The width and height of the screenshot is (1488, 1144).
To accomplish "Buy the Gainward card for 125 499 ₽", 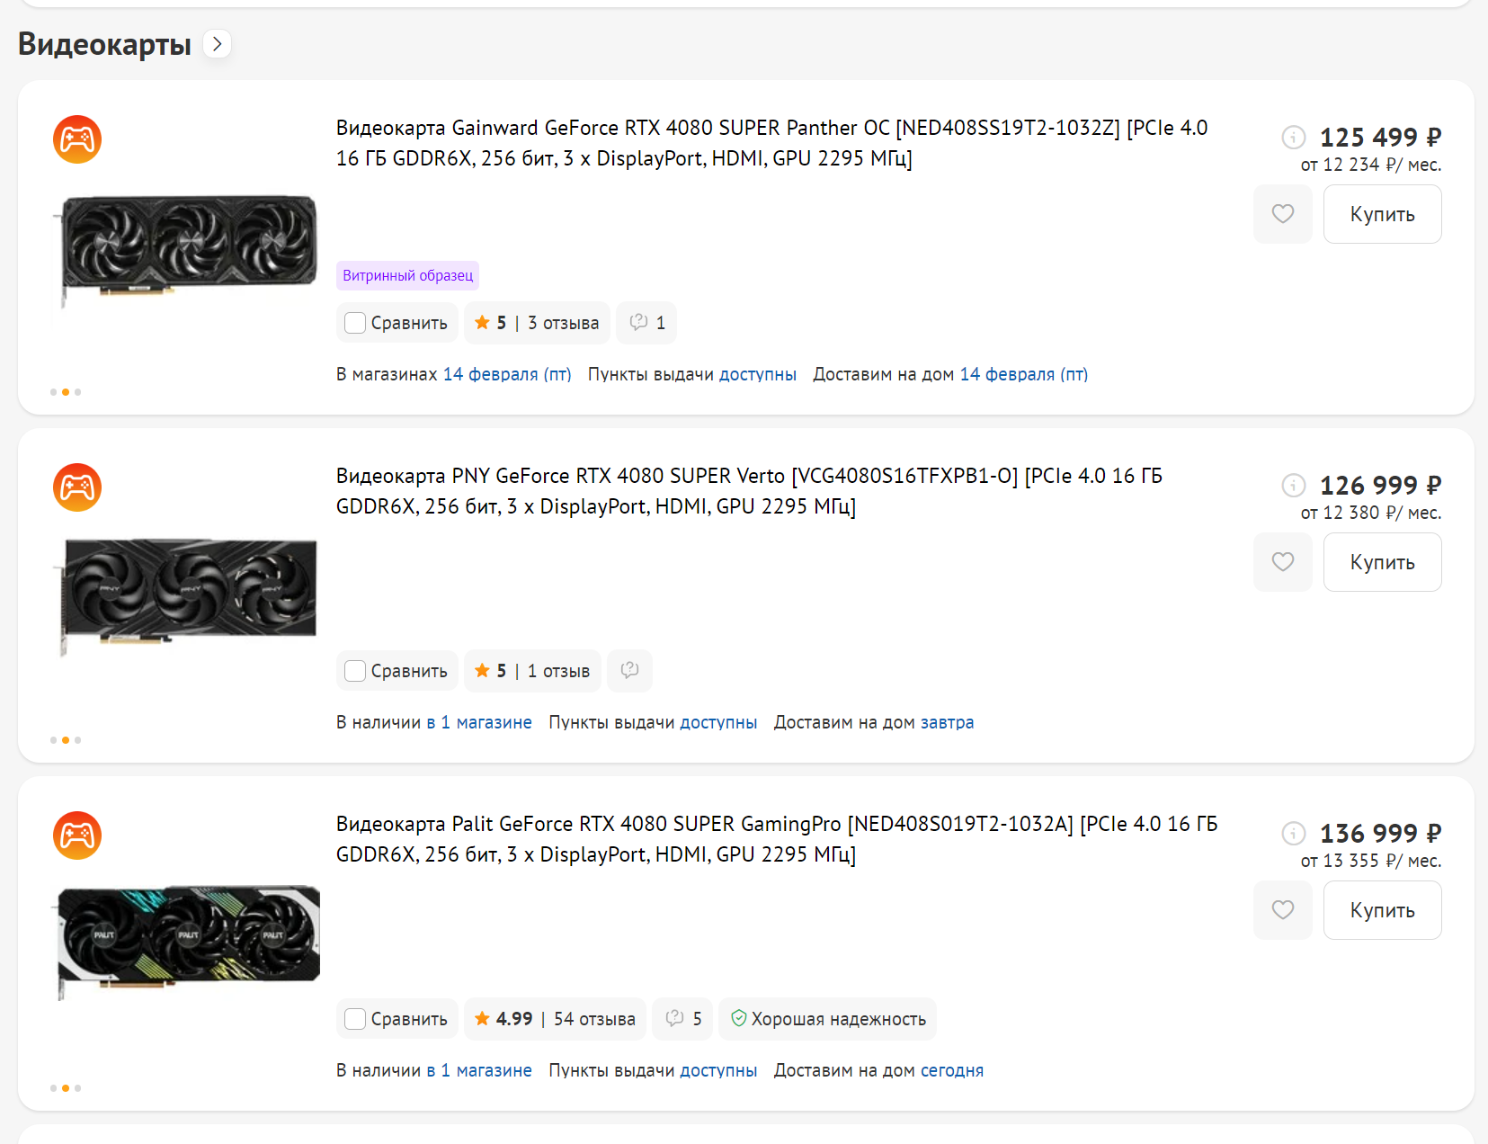I will pos(1382,214).
